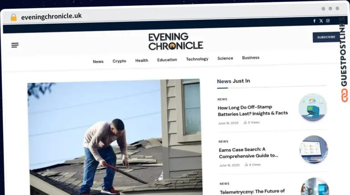Click the Eams Case Search article thumbnail
The width and height of the screenshot is (350, 195).
pyautogui.click(x=314, y=150)
